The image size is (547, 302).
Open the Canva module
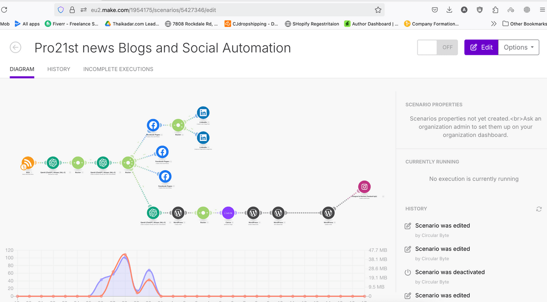228,213
